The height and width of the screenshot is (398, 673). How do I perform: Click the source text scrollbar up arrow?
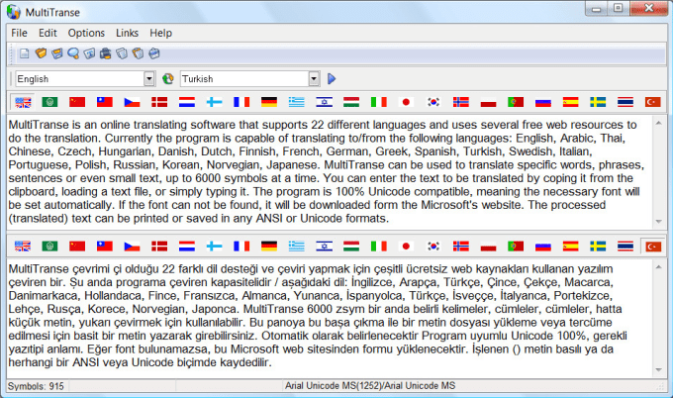click(x=659, y=123)
